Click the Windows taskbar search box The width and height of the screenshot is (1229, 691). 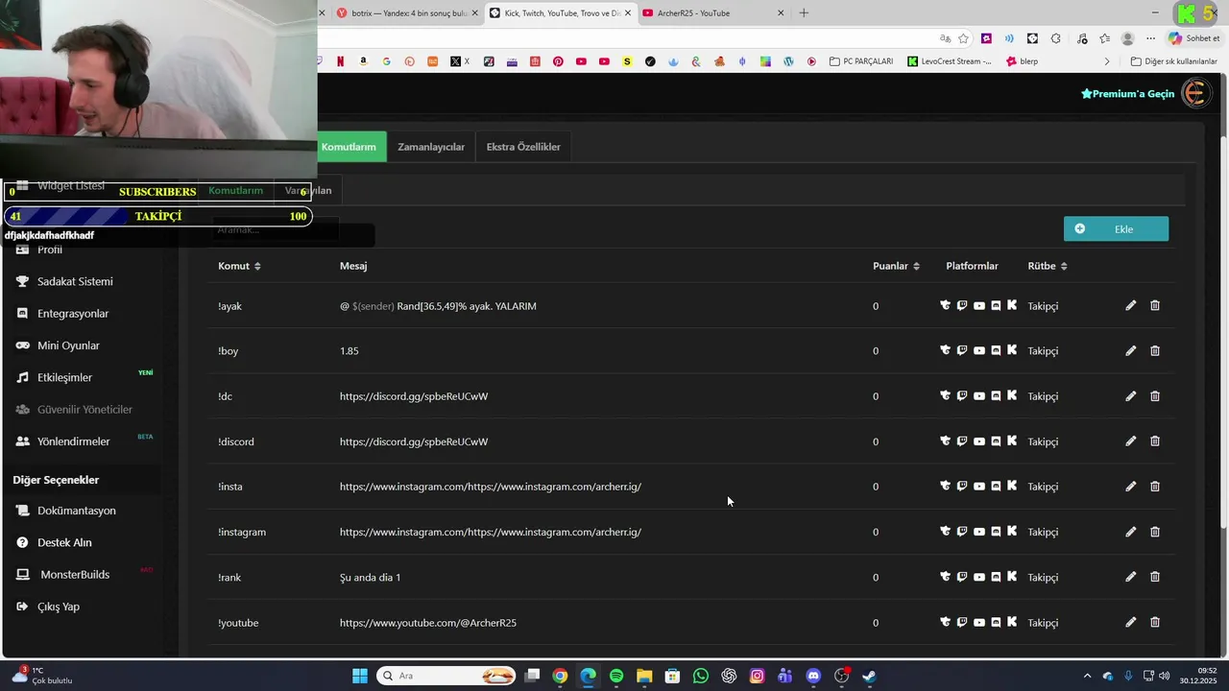point(446,676)
